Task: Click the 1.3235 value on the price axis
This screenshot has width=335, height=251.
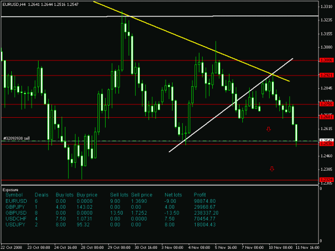Action: coord(326,20)
